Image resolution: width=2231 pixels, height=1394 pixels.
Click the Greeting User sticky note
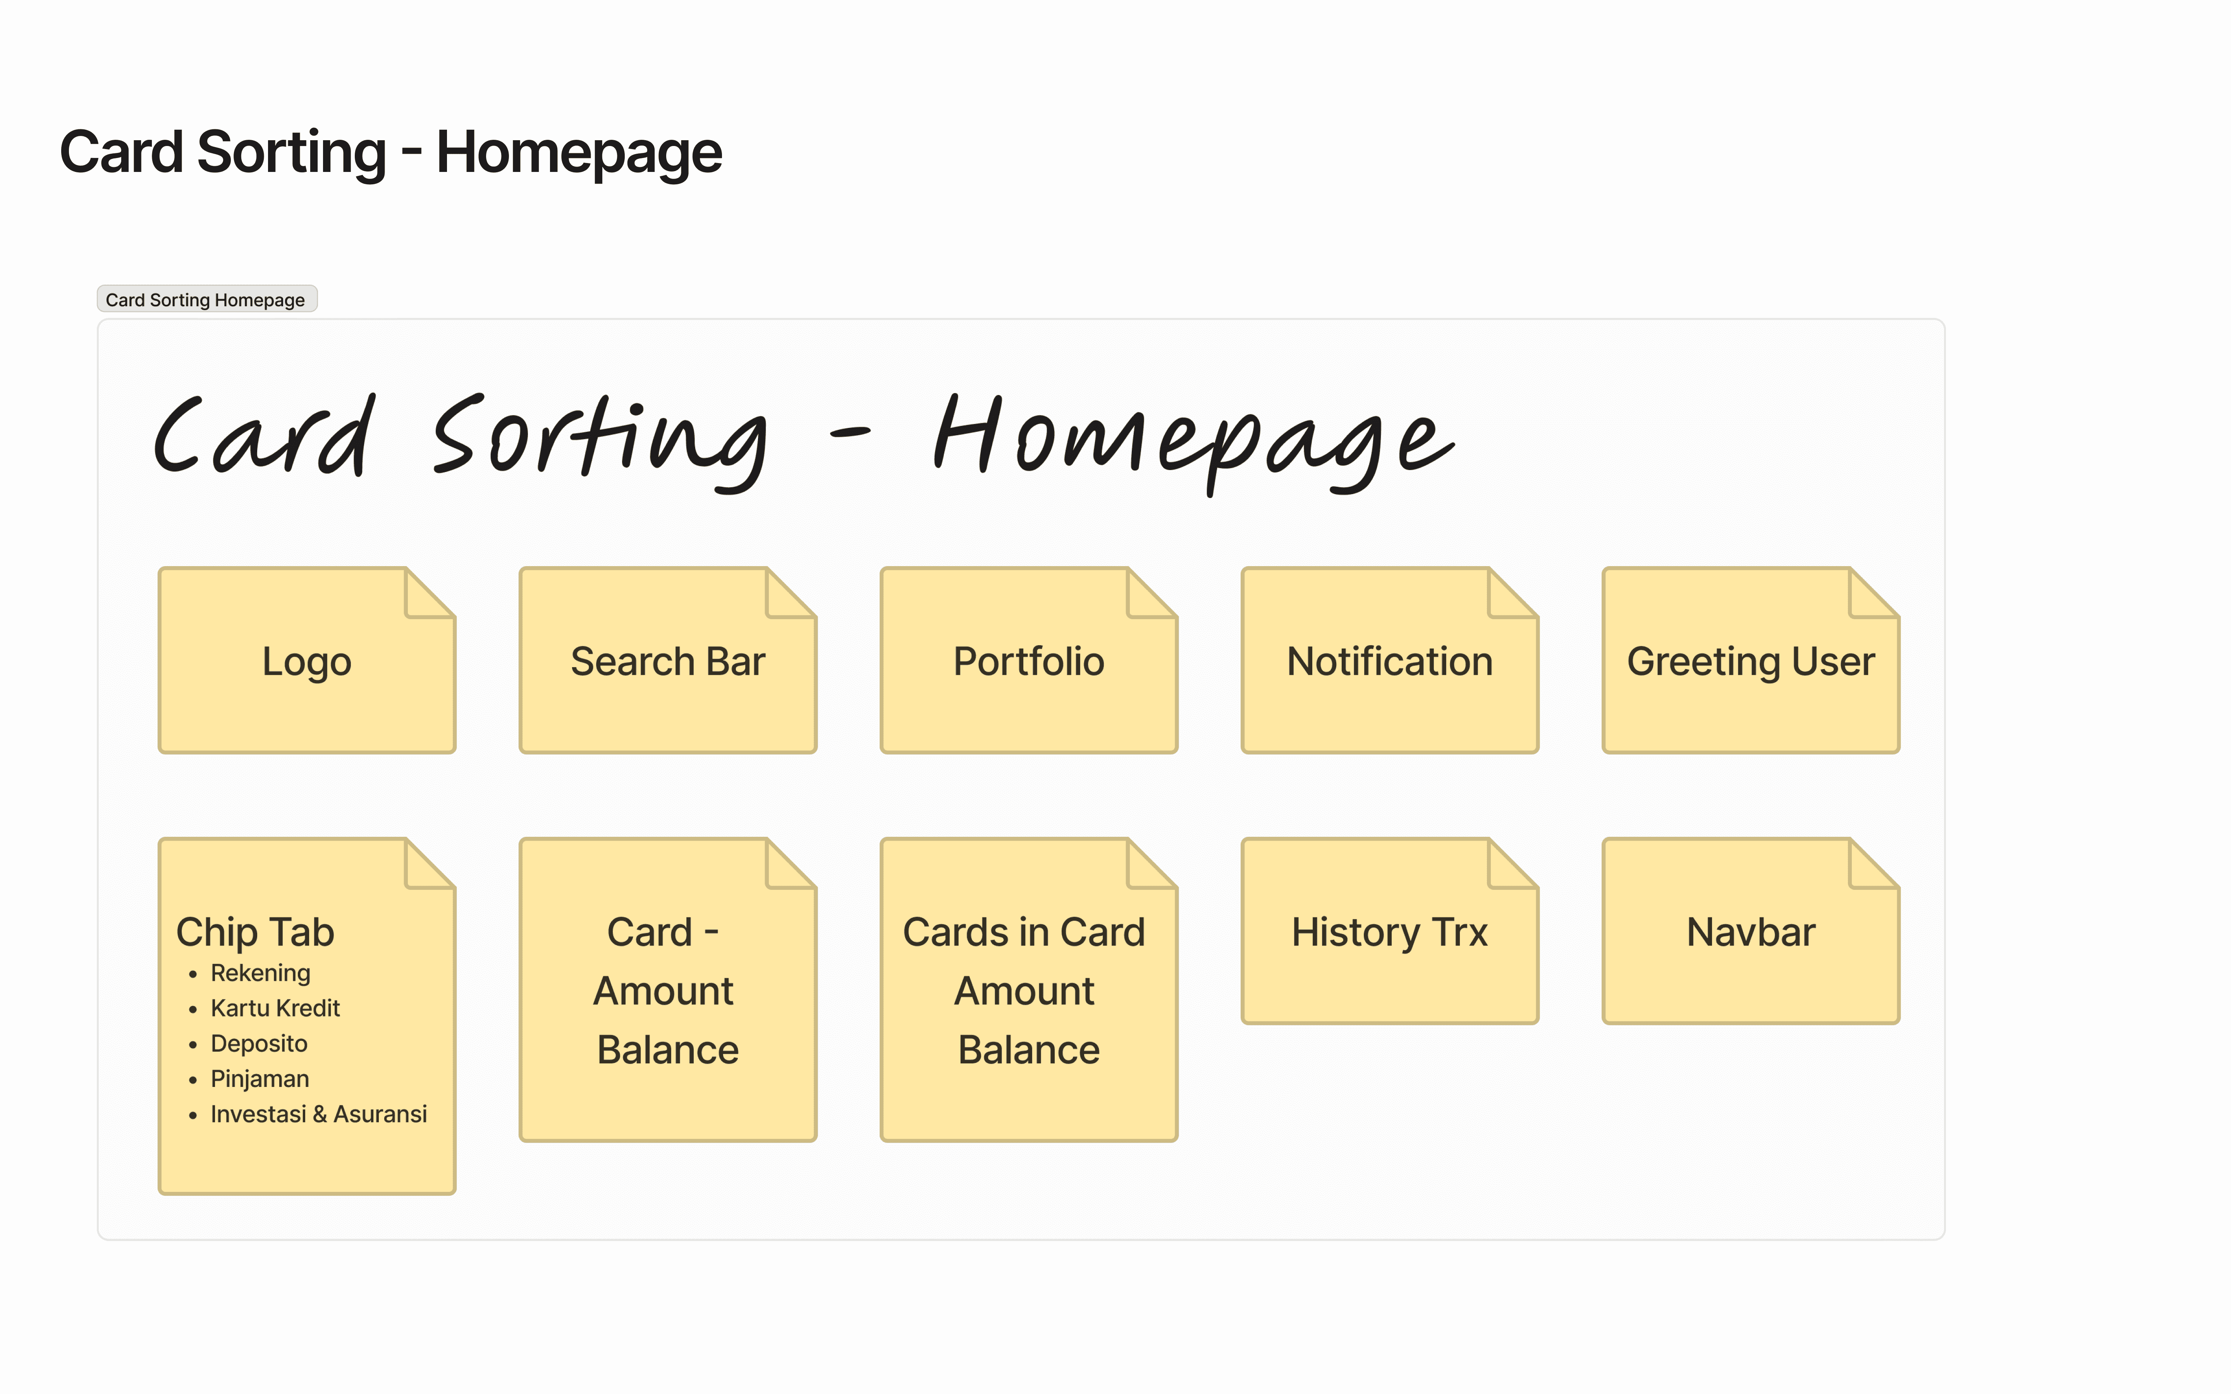coord(1750,661)
